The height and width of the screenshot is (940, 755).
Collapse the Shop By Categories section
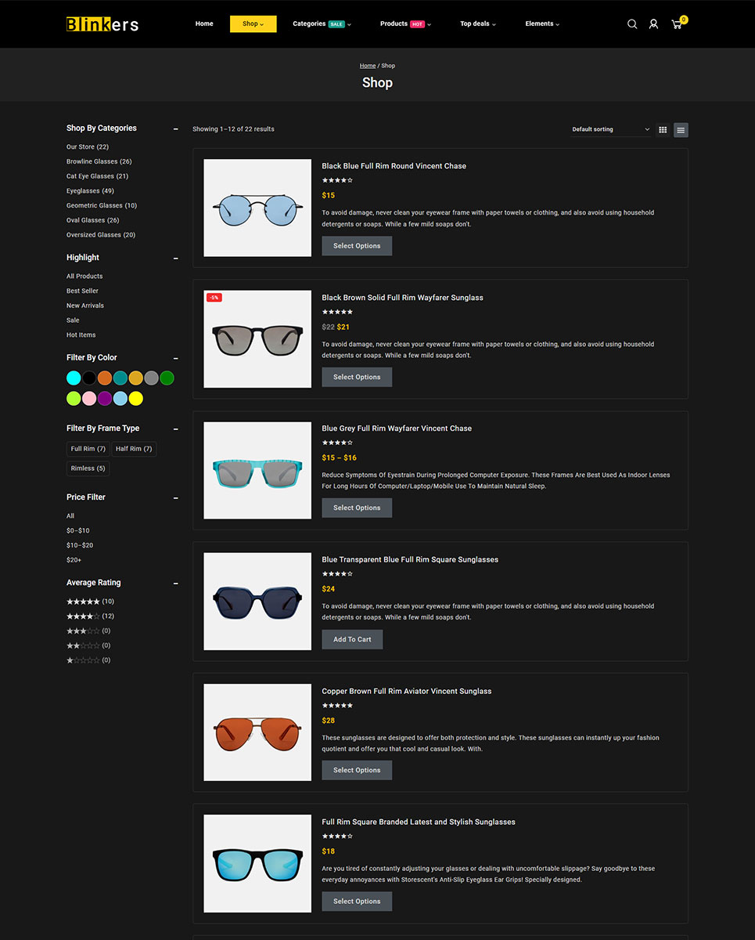pyautogui.click(x=175, y=128)
